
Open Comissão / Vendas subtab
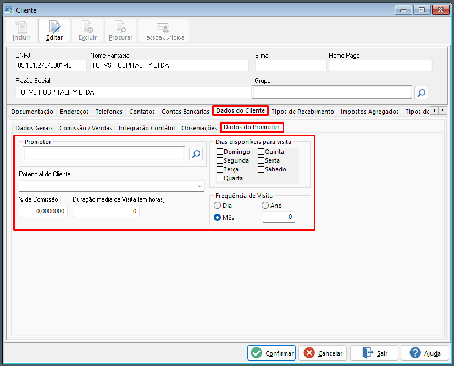86,128
